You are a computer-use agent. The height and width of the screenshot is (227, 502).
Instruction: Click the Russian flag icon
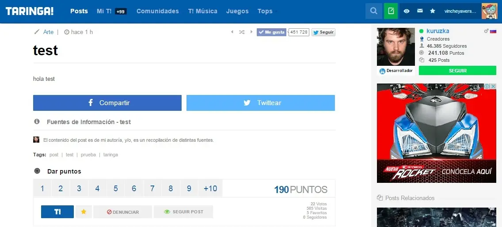click(x=493, y=31)
